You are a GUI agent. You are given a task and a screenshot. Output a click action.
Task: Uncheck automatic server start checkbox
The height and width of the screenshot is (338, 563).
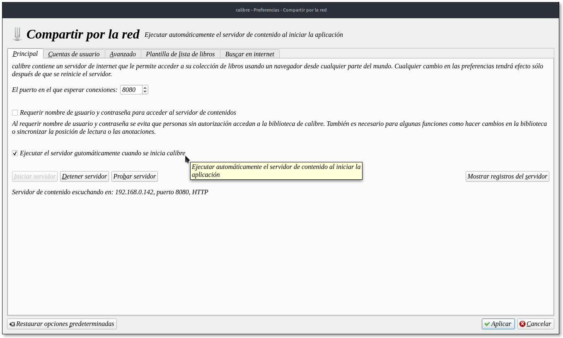[x=15, y=153]
